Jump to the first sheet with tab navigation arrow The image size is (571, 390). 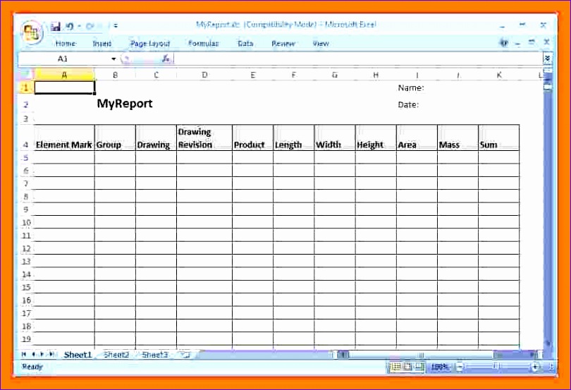24,354
